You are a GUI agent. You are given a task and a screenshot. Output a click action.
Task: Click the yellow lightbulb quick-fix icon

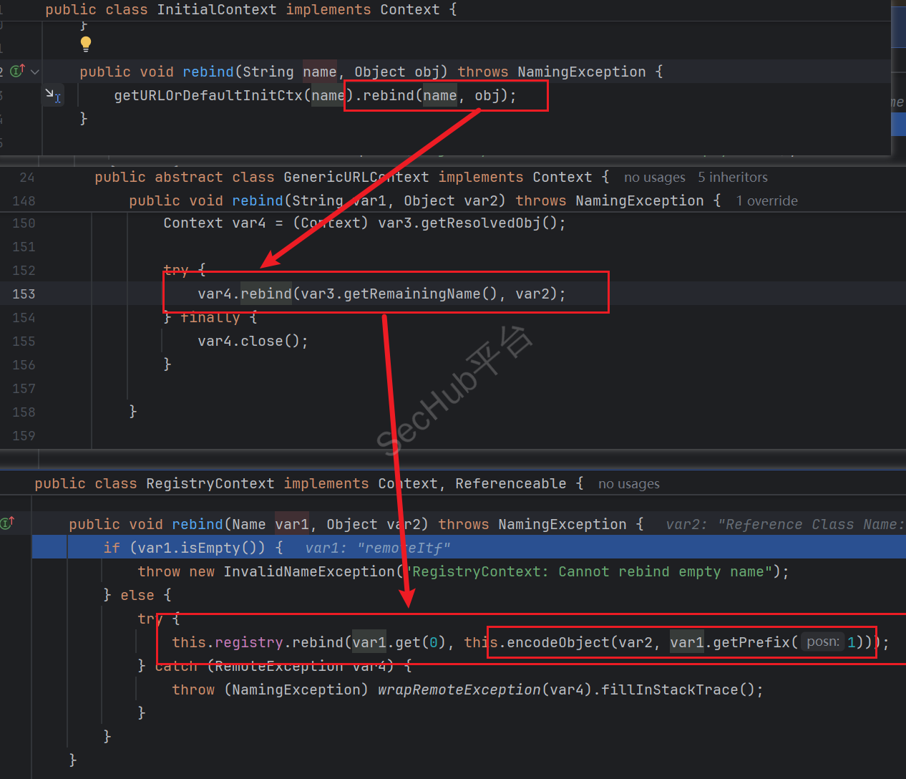click(x=86, y=44)
